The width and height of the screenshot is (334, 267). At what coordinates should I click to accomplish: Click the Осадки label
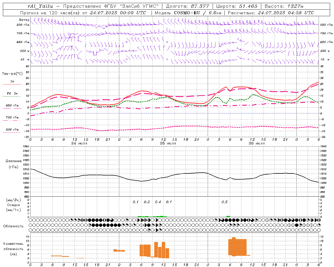click(x=13, y=205)
